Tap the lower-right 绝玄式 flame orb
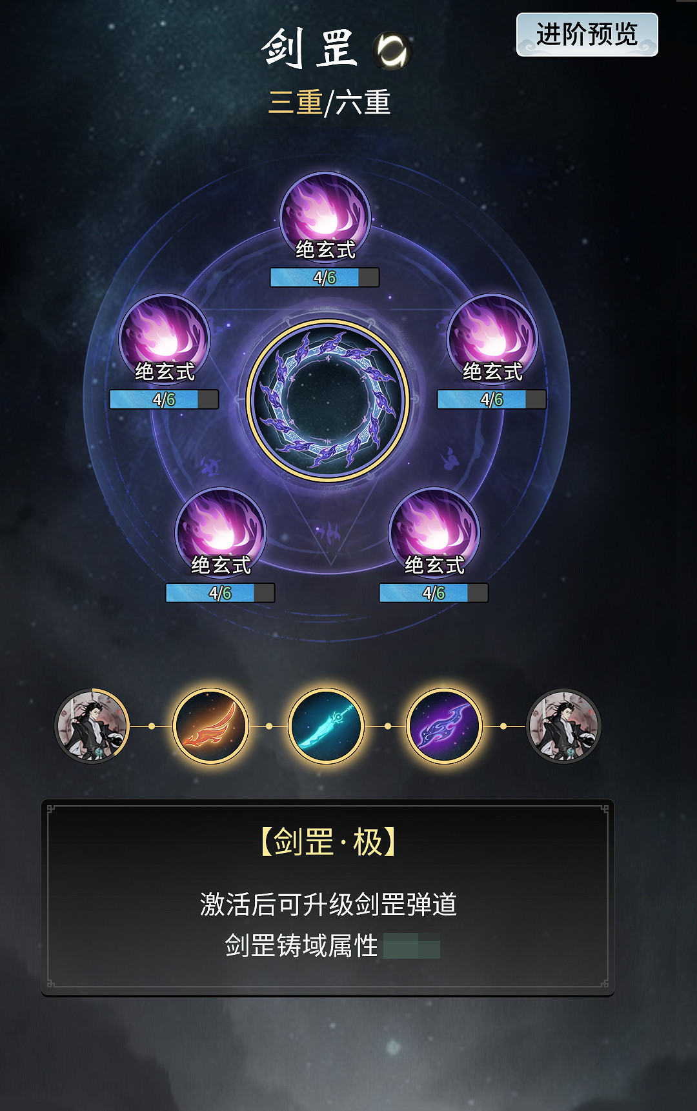Screen dimensions: 697x1111 coord(434,532)
